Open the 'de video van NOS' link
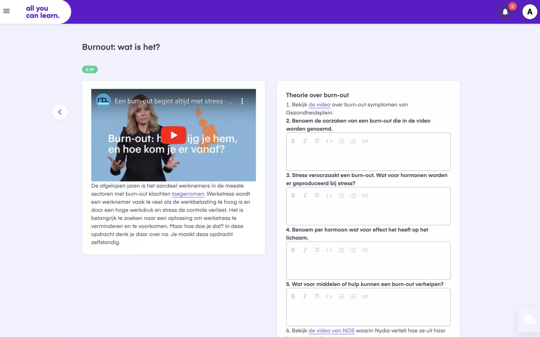Screen dimensions: 540x337 [331, 331]
